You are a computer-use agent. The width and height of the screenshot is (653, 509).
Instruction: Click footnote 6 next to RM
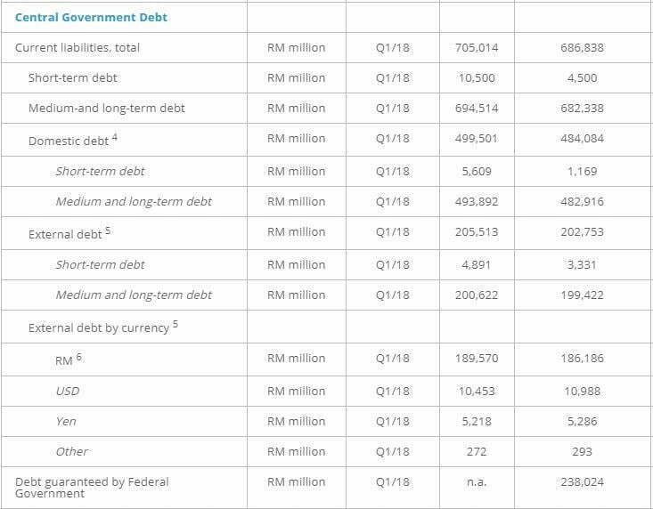point(79,357)
